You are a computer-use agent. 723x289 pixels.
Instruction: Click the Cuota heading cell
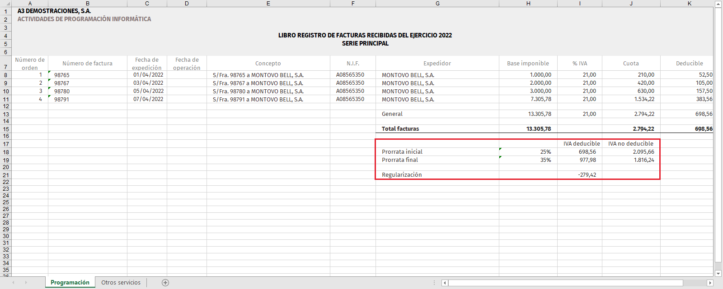tap(631, 64)
